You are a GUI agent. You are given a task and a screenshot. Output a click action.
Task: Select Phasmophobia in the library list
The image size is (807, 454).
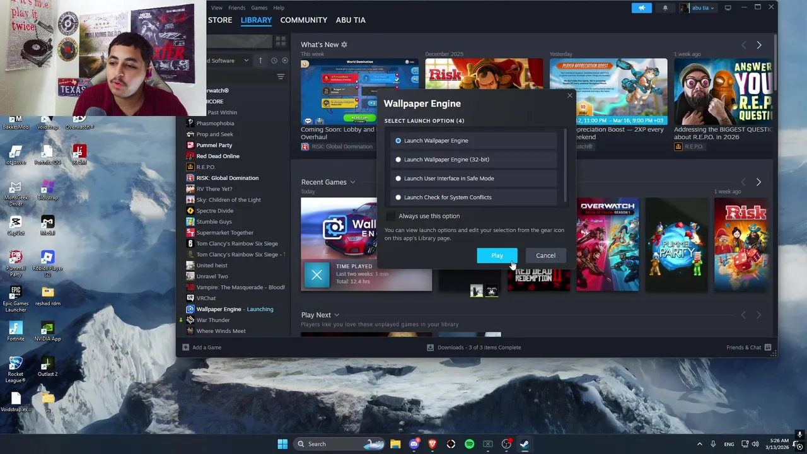[x=215, y=124]
